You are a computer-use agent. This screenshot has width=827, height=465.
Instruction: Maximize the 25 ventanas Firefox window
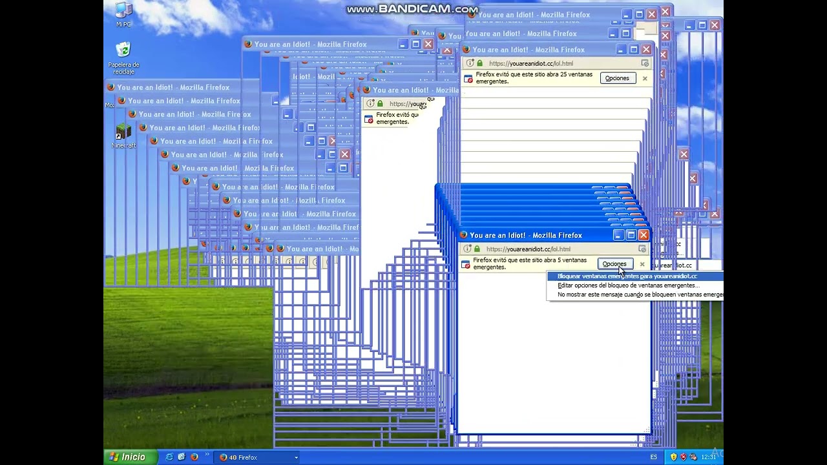click(634, 50)
